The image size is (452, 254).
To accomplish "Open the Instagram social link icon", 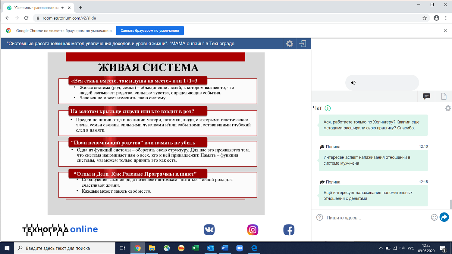I will pyautogui.click(x=253, y=230).
